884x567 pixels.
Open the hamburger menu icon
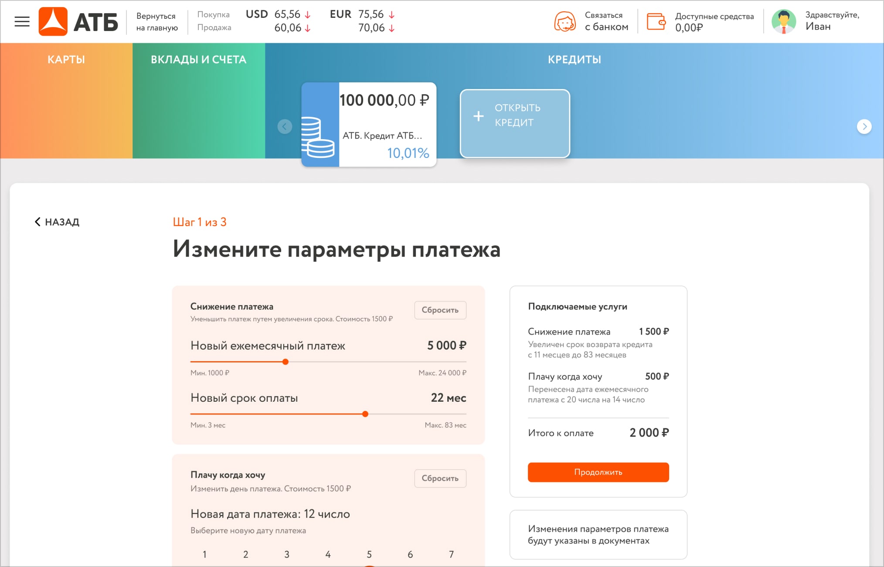tap(22, 21)
